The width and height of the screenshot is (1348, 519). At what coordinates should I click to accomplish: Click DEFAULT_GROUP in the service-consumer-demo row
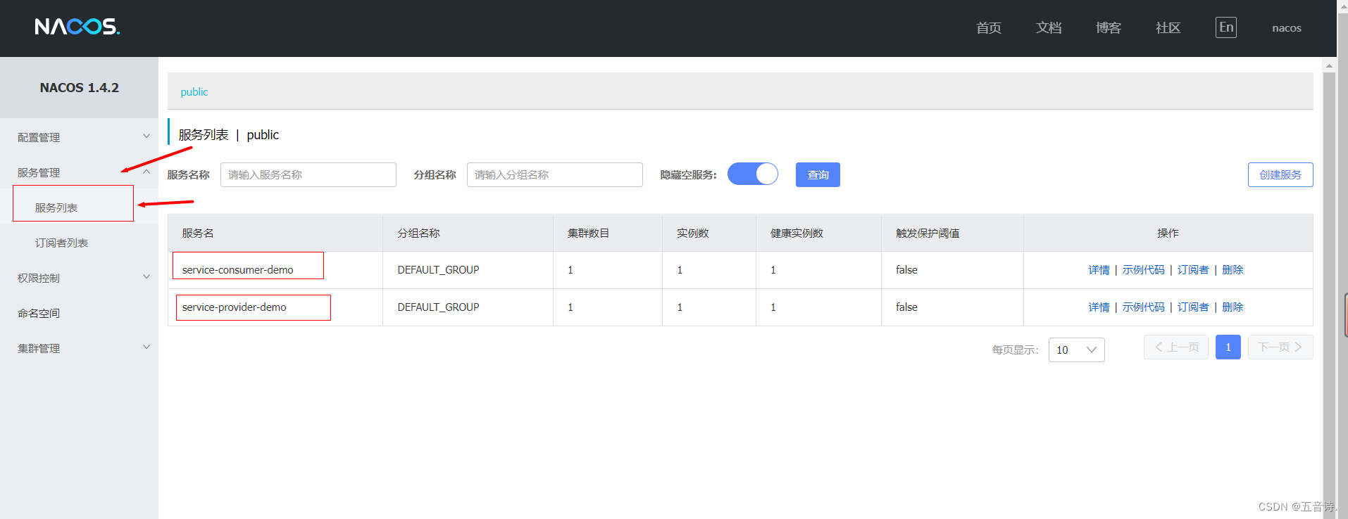(438, 270)
